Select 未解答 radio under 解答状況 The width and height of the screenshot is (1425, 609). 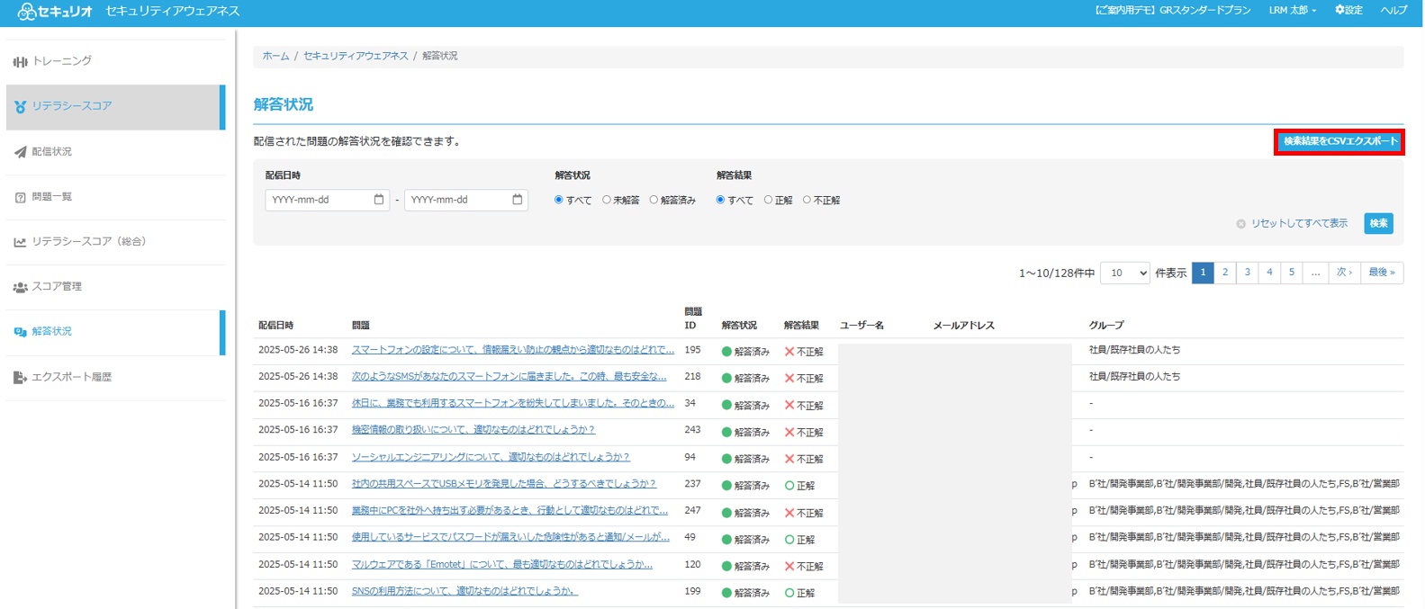(x=607, y=200)
